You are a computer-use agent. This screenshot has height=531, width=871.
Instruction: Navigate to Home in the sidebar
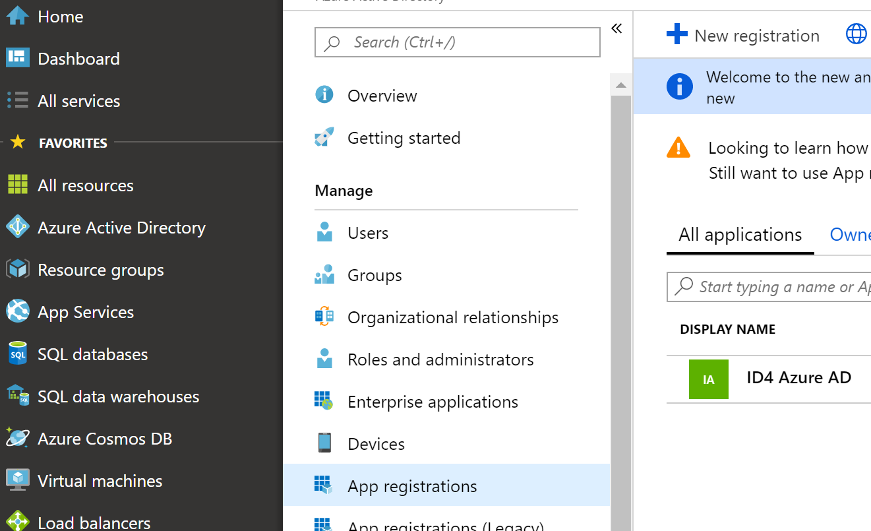coord(61,16)
